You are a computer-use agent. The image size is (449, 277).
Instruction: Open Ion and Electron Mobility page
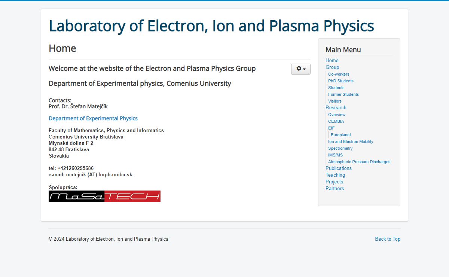[x=351, y=141]
